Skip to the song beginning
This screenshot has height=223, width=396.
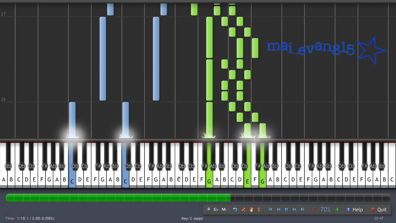270,210
